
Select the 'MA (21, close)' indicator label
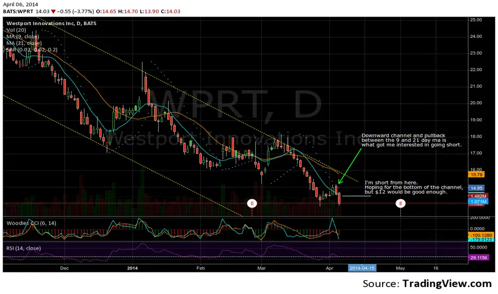tap(24, 43)
